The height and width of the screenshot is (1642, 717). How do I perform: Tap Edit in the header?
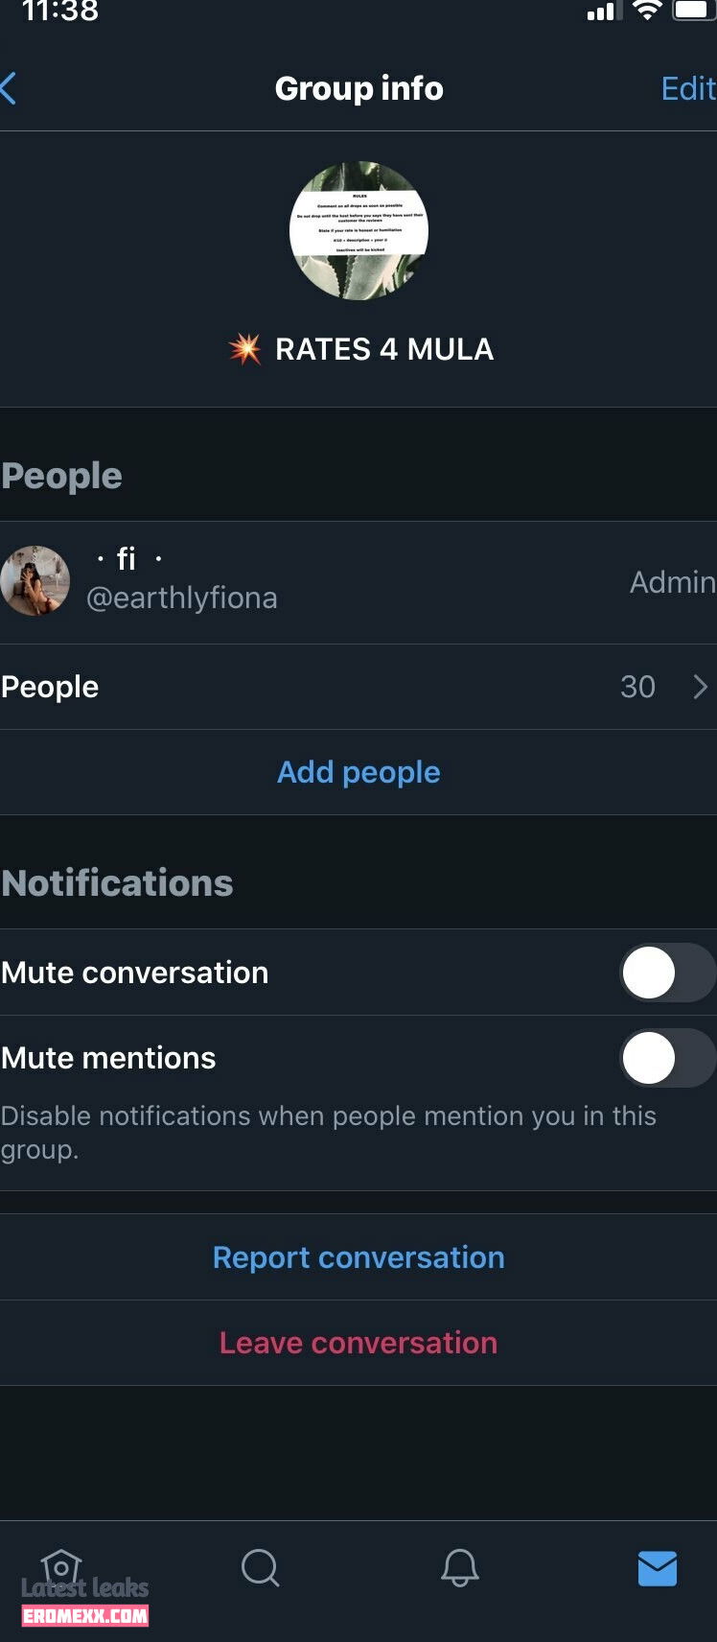[688, 88]
